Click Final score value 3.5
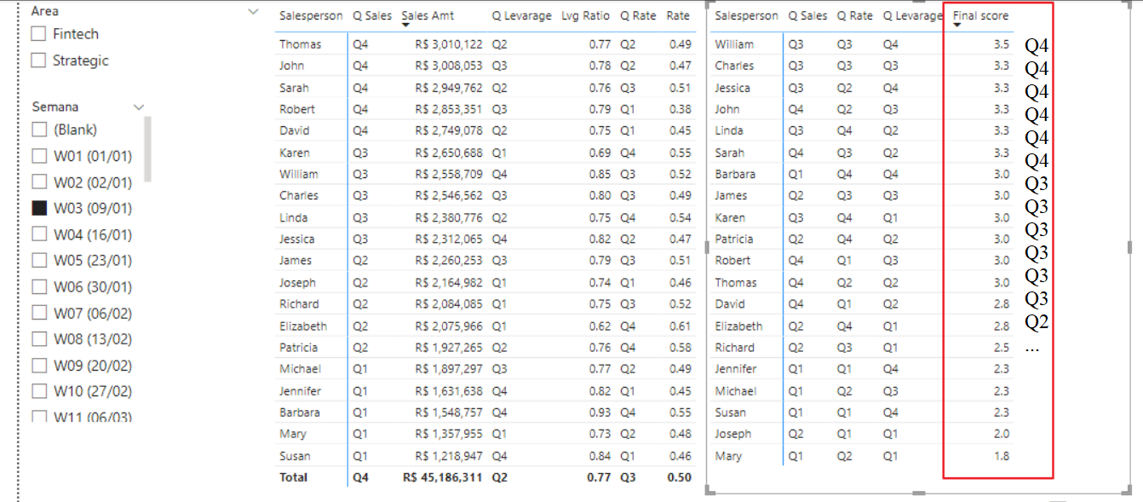Viewport: 1143px width, 502px height. [x=1002, y=44]
